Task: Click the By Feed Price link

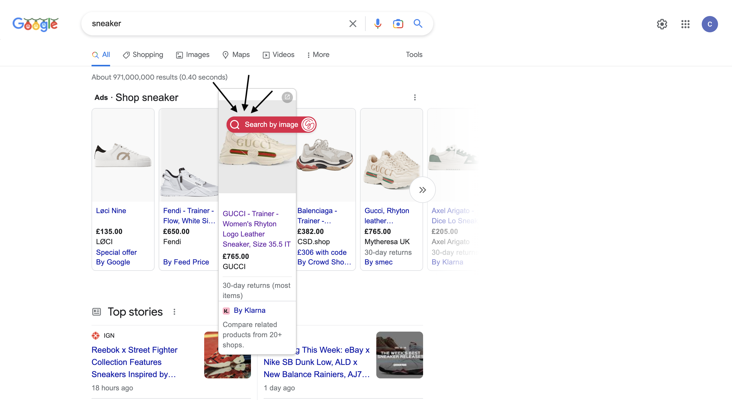Action: [x=186, y=262]
